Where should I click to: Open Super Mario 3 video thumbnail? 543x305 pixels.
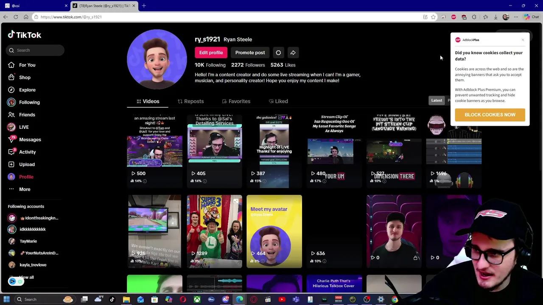point(214,231)
